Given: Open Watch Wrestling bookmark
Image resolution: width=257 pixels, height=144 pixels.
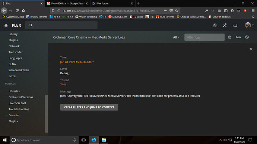Looking at the screenshot, I should 86,17.
